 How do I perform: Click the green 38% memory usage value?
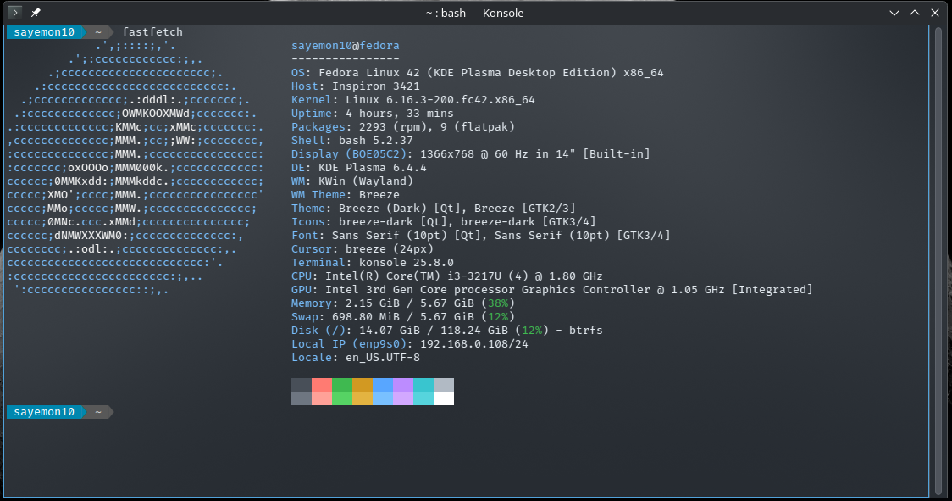coord(497,303)
